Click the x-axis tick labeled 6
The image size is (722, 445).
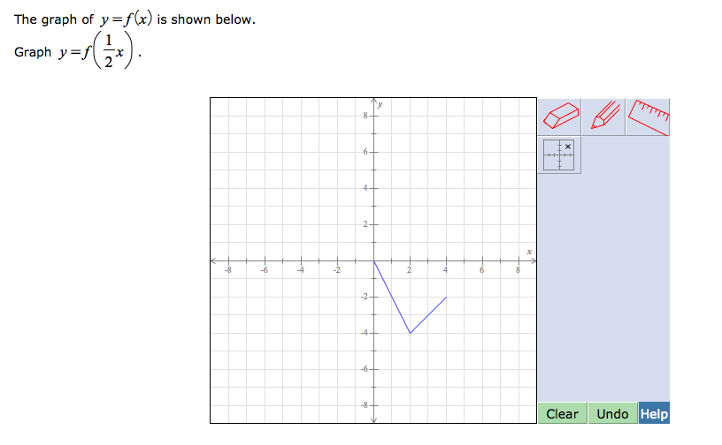pyautogui.click(x=482, y=260)
